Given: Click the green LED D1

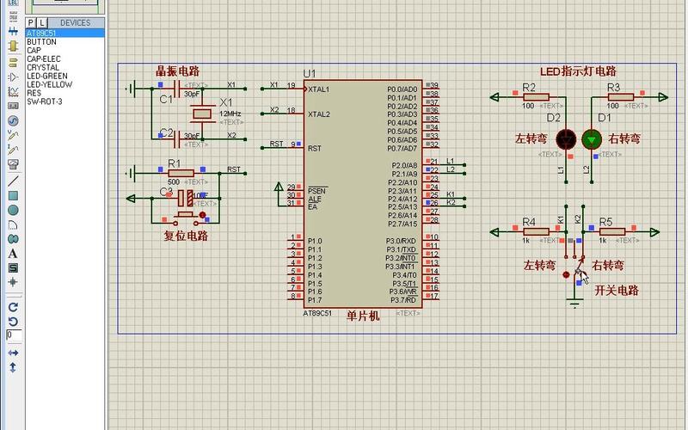Looking at the screenshot, I should coord(592,139).
